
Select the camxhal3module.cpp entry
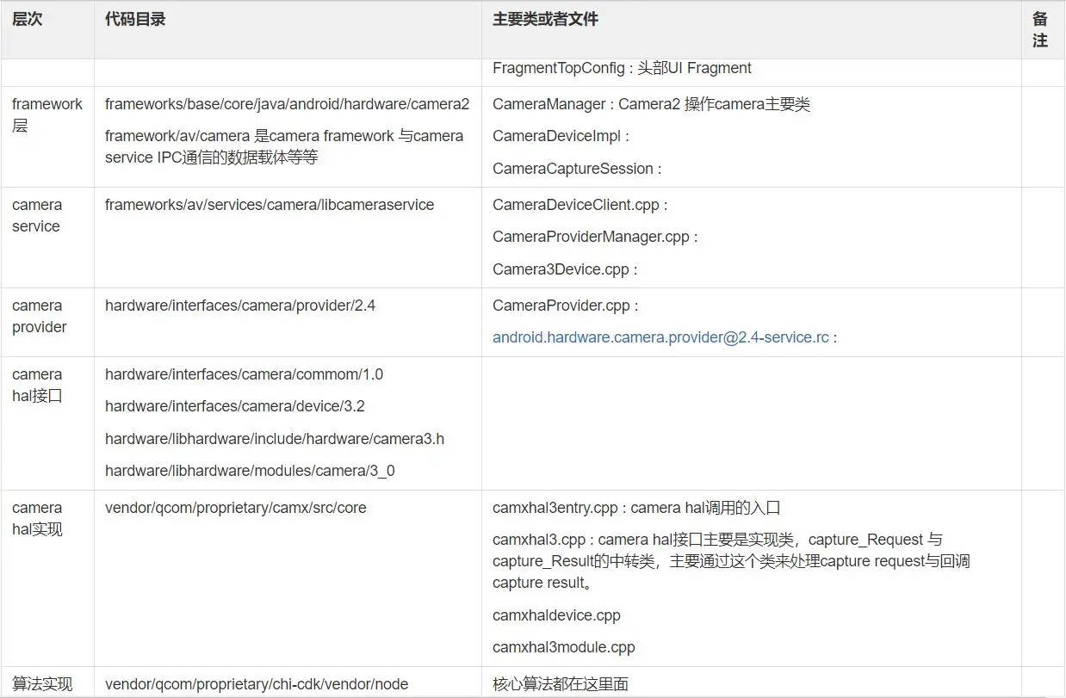(x=564, y=646)
